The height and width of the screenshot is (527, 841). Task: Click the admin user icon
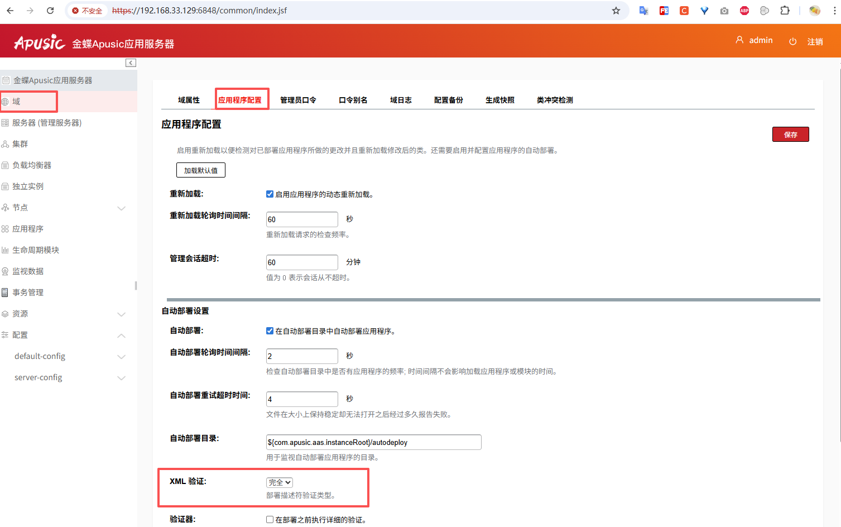point(739,40)
